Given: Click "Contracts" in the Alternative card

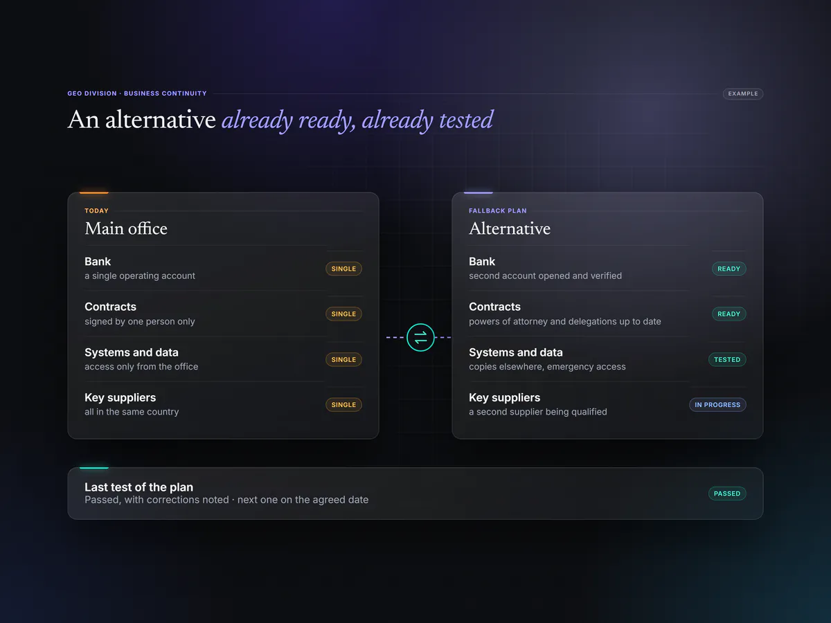Looking at the screenshot, I should 494,307.
